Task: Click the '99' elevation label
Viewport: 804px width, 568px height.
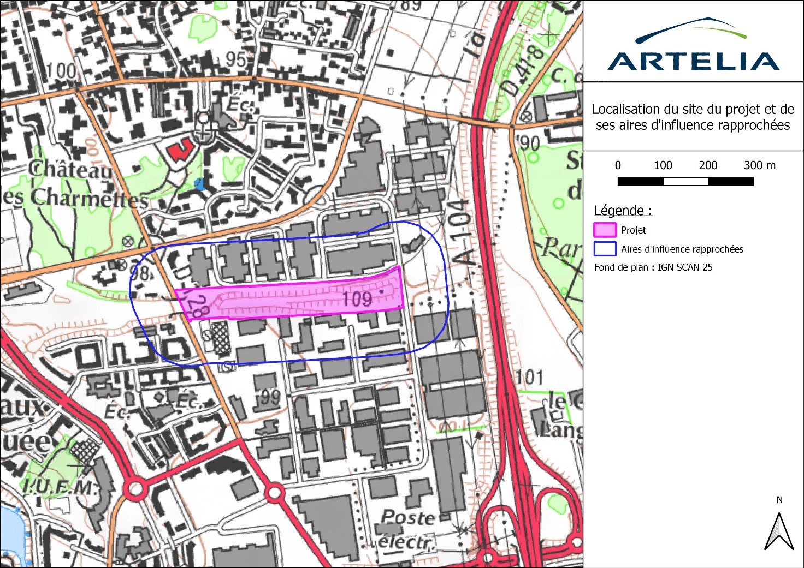Action: point(270,398)
